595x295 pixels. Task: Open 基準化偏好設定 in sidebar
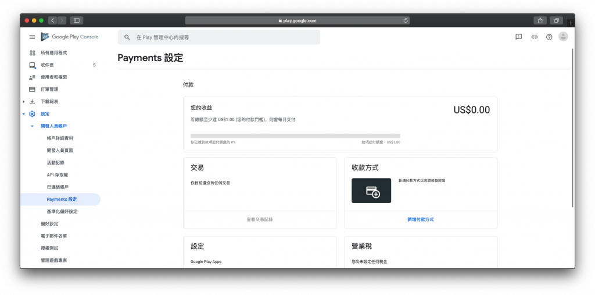pos(62,211)
